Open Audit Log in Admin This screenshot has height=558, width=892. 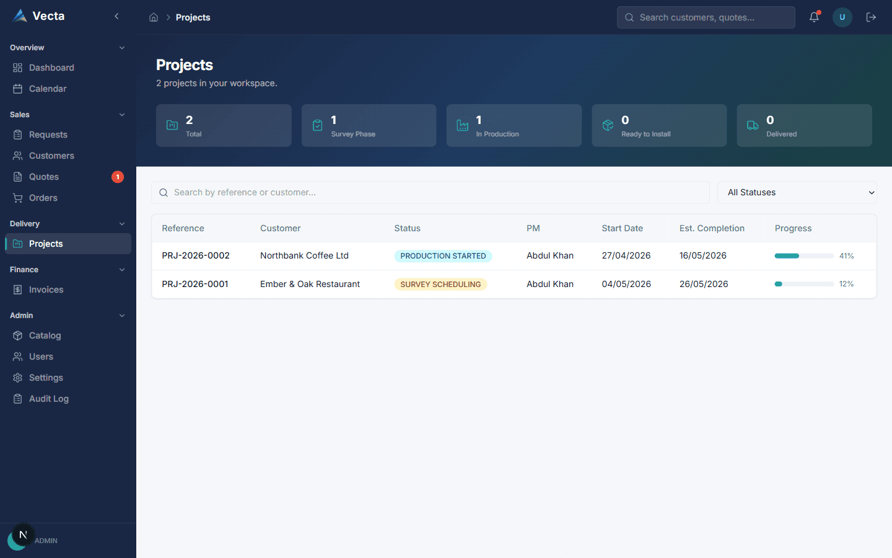tap(68, 399)
